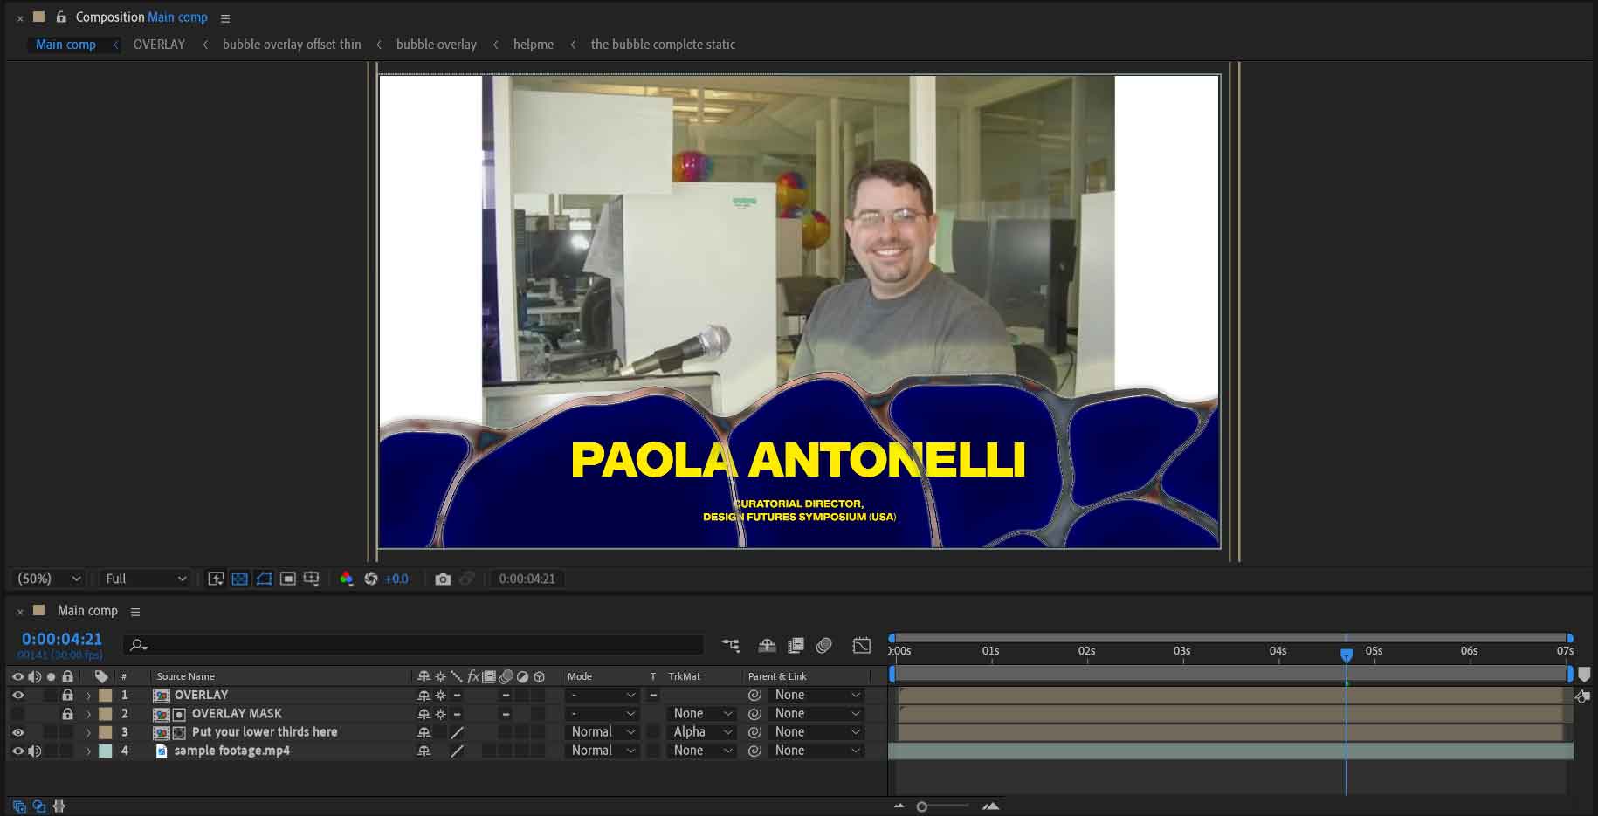
Task: Open the Graph Editor in timeline
Action: tap(861, 646)
